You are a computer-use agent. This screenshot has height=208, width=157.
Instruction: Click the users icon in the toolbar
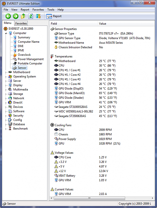pos(38,16)
